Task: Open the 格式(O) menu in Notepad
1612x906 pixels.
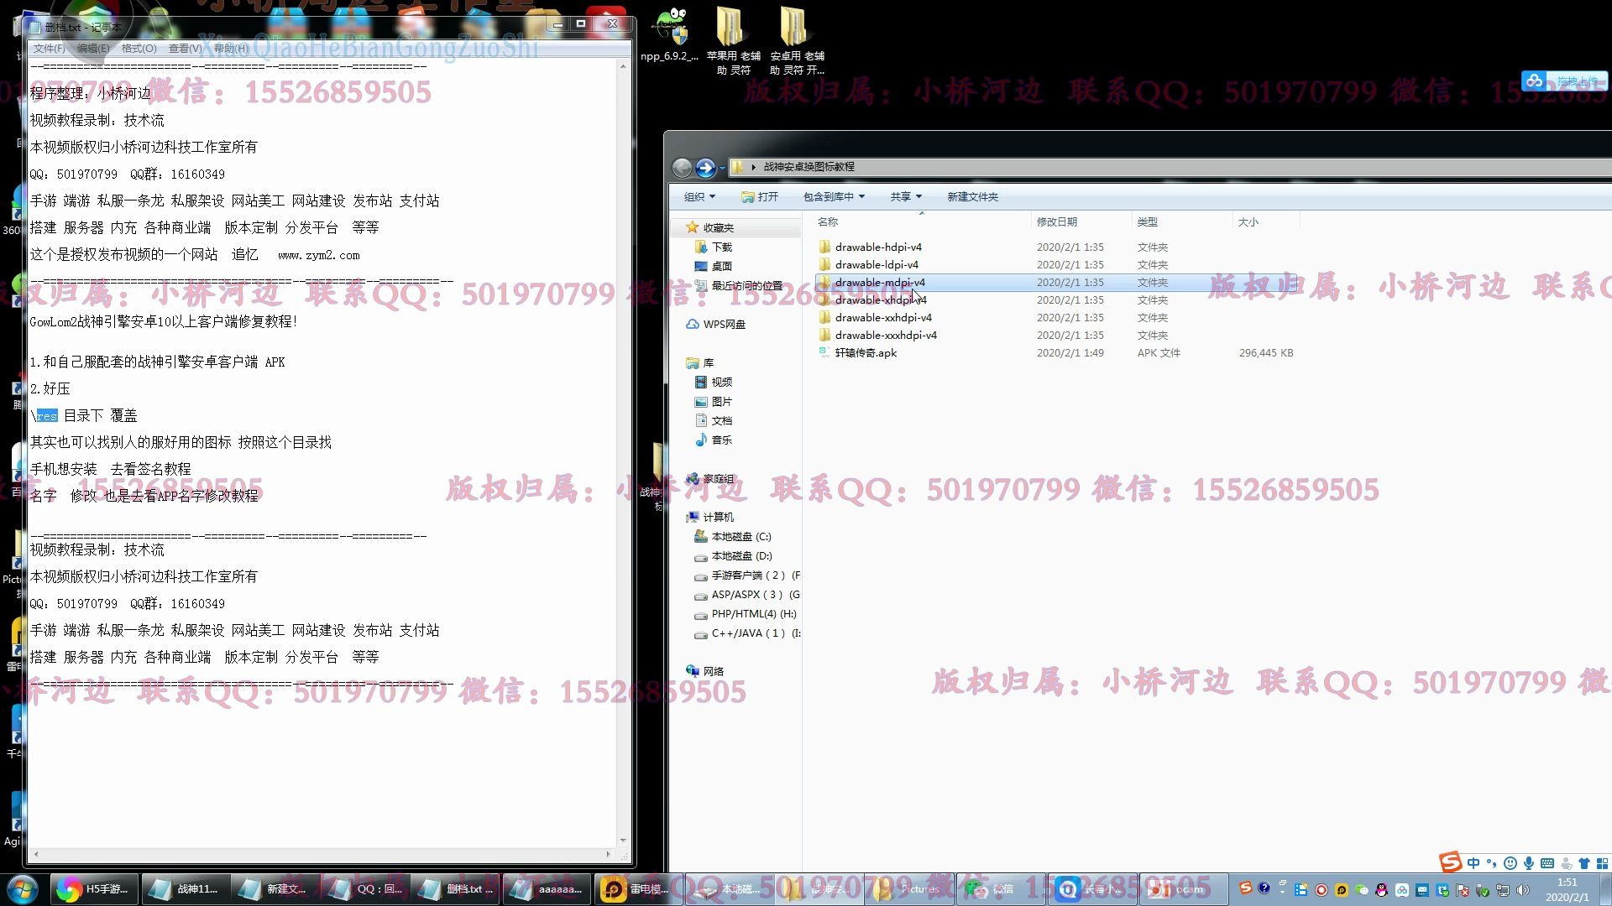Action: 139,49
